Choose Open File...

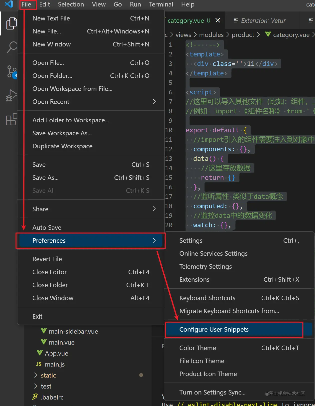coord(91,63)
